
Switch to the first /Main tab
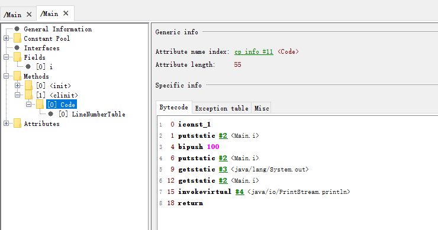pyautogui.click(x=12, y=15)
